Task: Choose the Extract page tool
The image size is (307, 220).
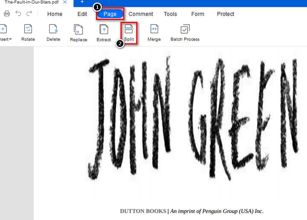Action: click(x=104, y=33)
